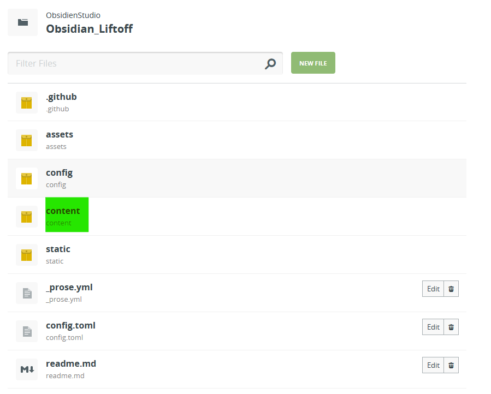The image size is (491, 394).
Task: Edit the readme.md file
Action: coord(433,366)
